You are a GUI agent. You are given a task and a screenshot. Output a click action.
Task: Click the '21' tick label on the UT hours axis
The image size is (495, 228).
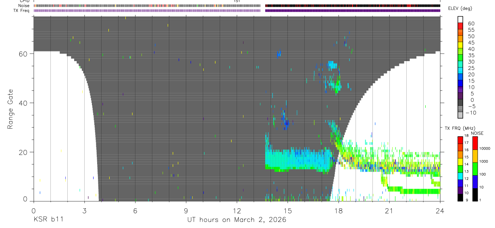pos(389,210)
